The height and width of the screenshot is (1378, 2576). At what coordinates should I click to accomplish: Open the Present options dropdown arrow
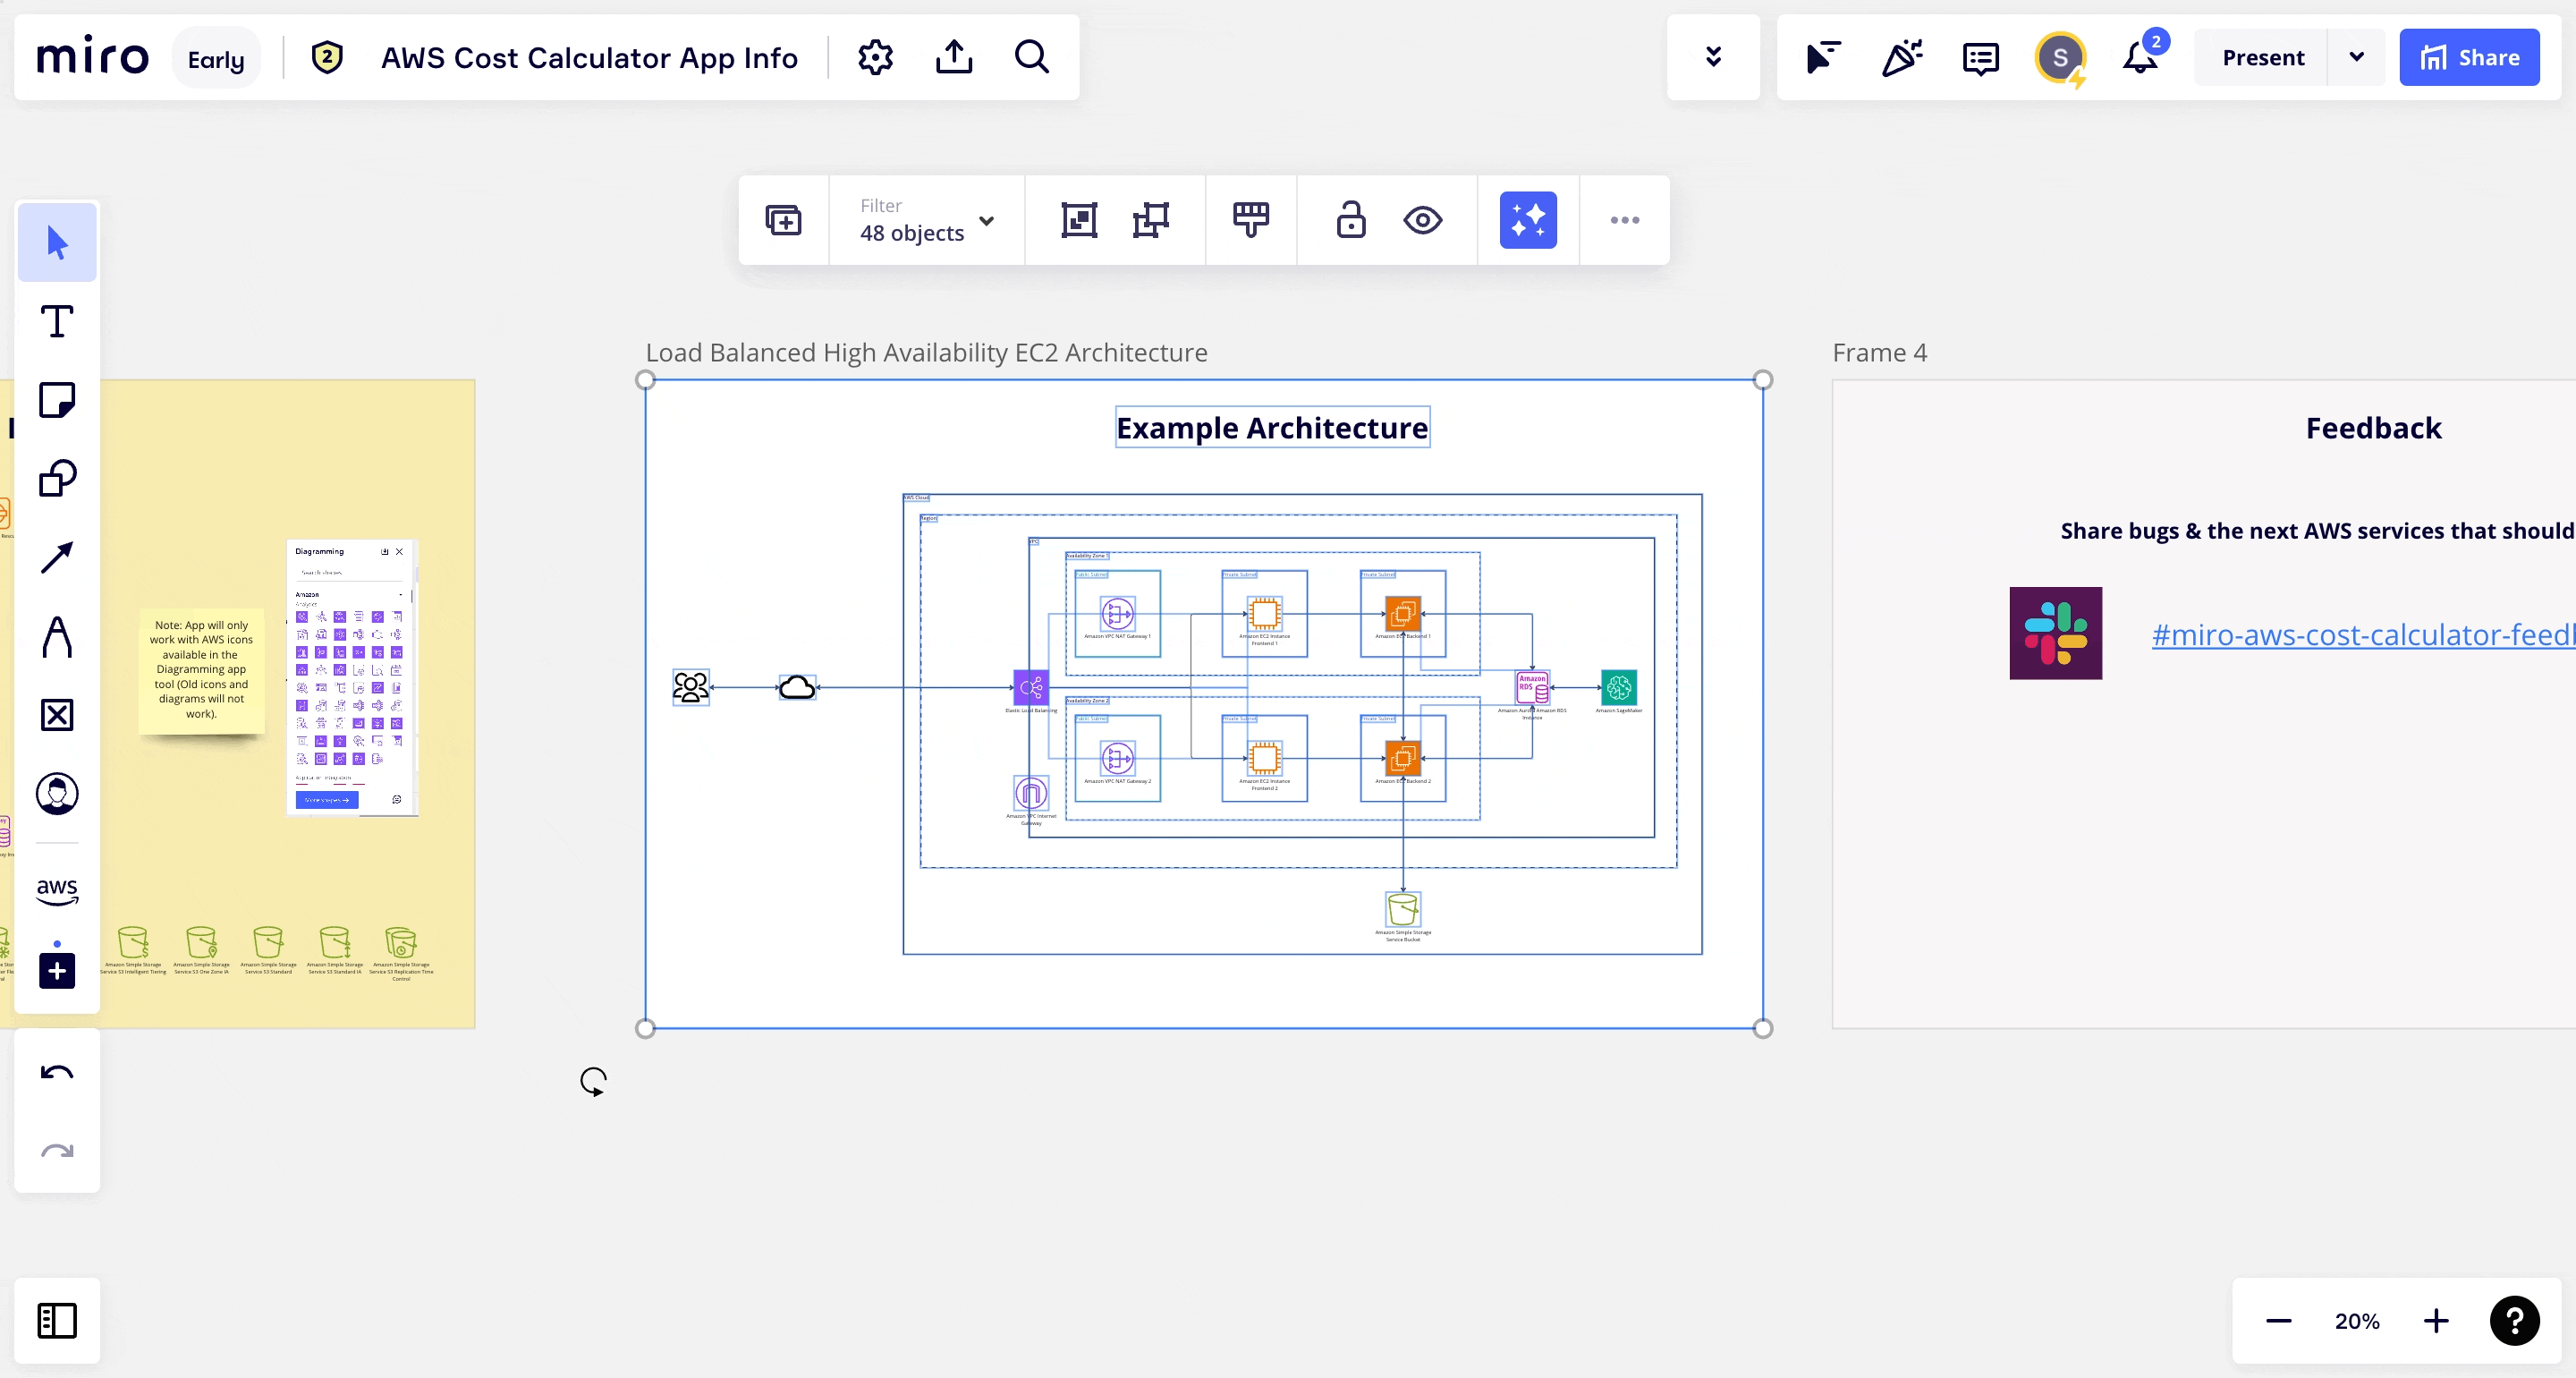[x=2356, y=57]
